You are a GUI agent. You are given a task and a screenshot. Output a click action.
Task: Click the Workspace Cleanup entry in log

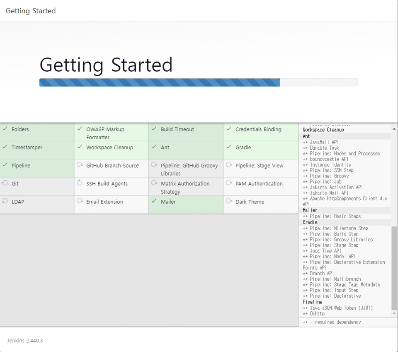(x=323, y=130)
